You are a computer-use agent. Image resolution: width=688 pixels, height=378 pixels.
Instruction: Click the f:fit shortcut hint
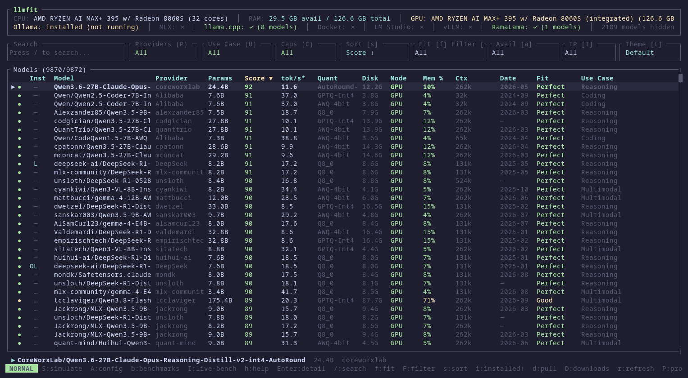384,369
